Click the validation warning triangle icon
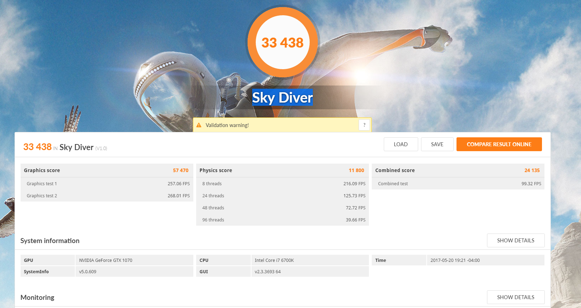 click(199, 125)
